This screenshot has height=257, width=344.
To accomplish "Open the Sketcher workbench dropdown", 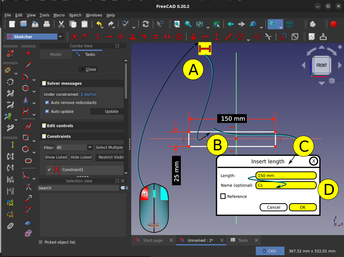I will point(60,37).
